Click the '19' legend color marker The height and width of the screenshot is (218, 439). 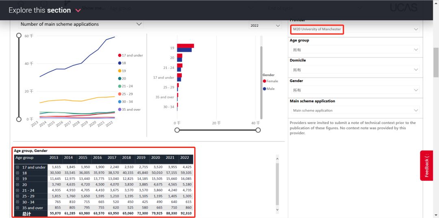[x=120, y=71]
